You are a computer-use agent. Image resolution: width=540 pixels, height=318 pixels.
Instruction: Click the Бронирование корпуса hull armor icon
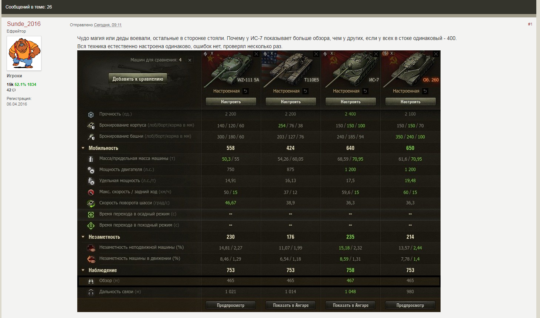(x=91, y=125)
